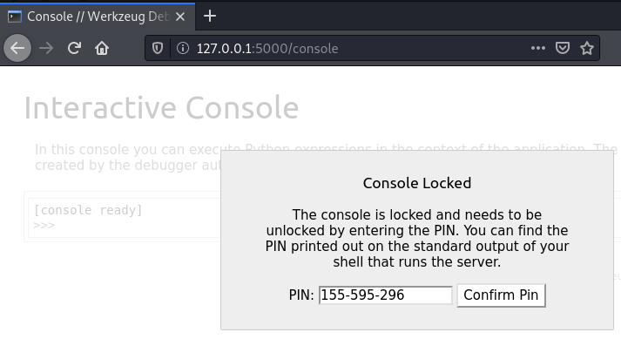This screenshot has height=339, width=621.
Task: Click the Console Locked dialog title
Action: 417,183
